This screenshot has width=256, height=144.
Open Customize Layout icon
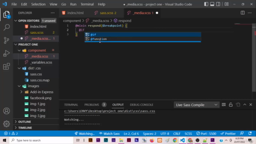(226, 4)
